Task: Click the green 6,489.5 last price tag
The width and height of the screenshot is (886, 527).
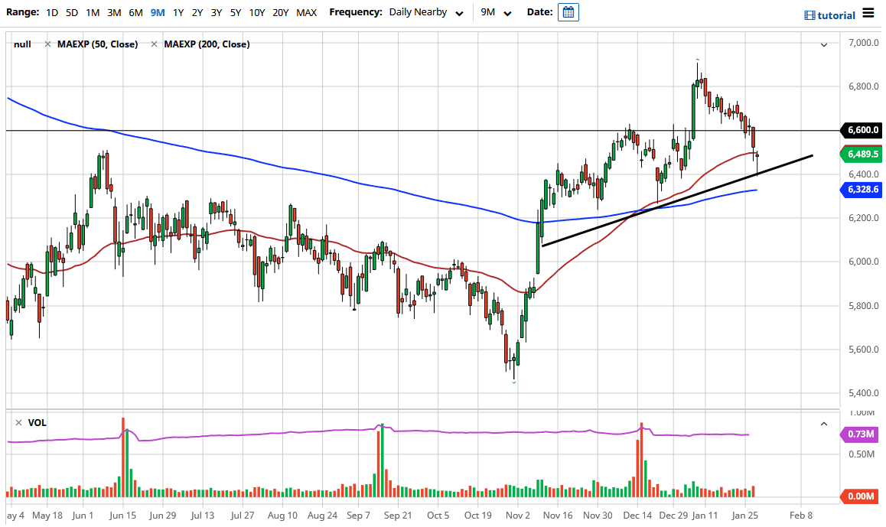Action: point(863,154)
